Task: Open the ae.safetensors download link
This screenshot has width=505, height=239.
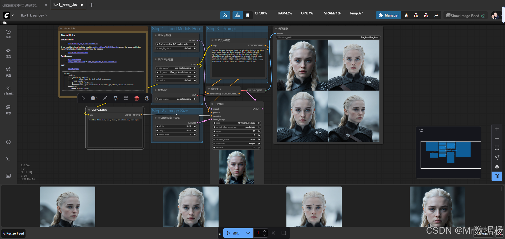Action: (73, 69)
